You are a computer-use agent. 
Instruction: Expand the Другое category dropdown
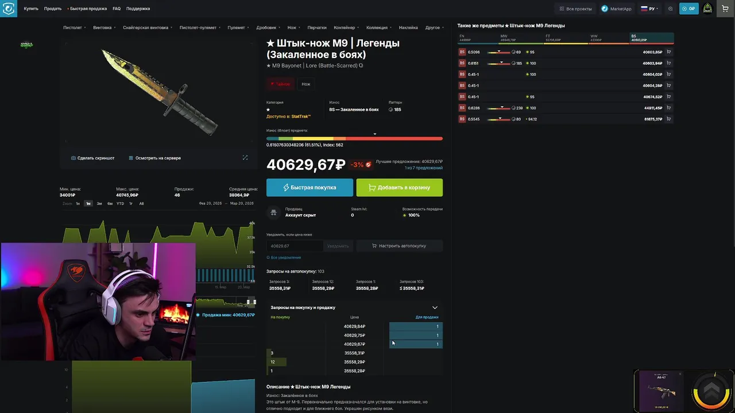[435, 28]
